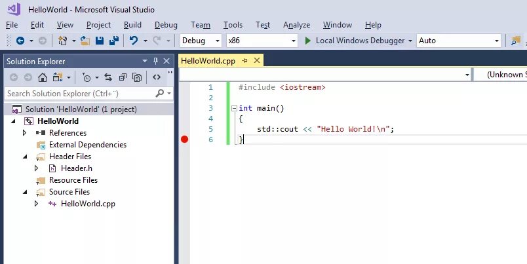Expand the HelloWorld.cpp tree node

pyautogui.click(x=36, y=204)
